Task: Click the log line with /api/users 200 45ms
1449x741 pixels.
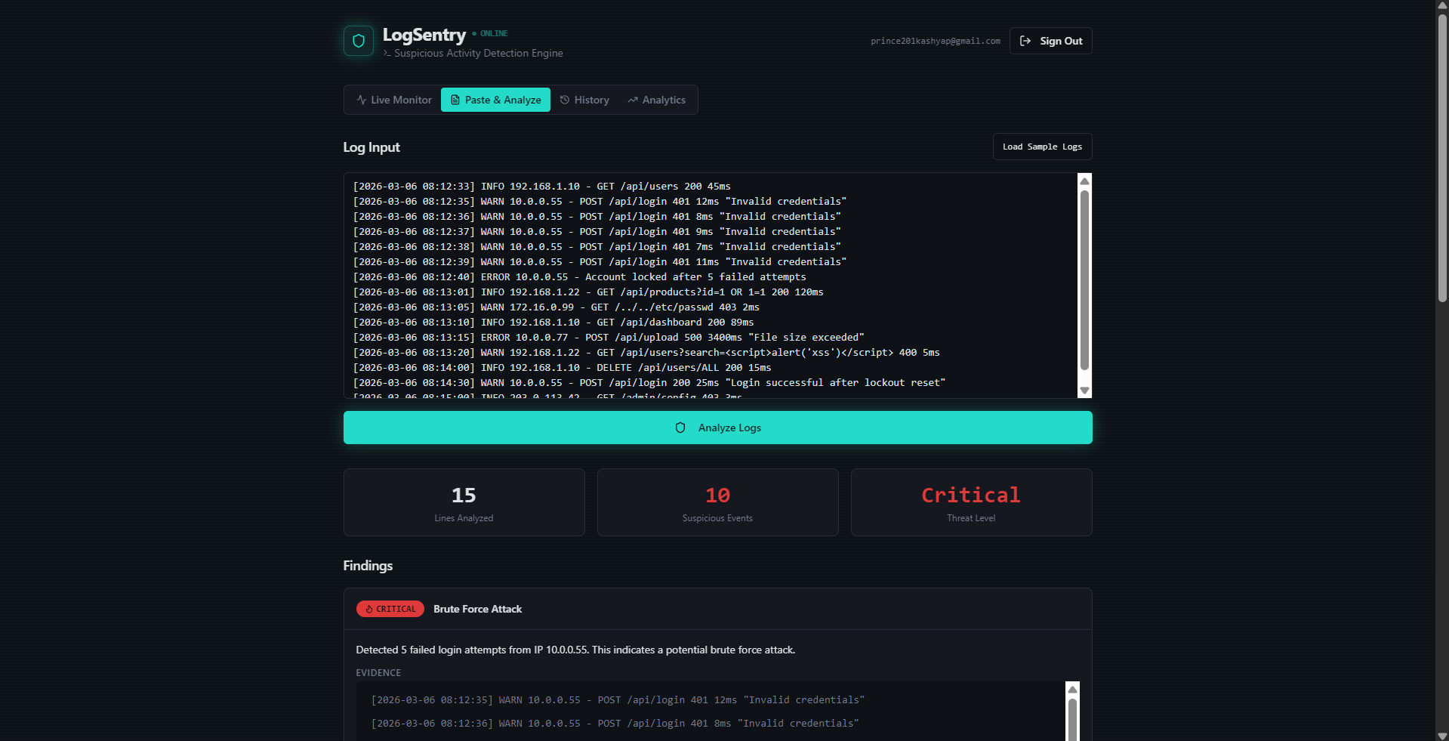Action: tap(542, 186)
